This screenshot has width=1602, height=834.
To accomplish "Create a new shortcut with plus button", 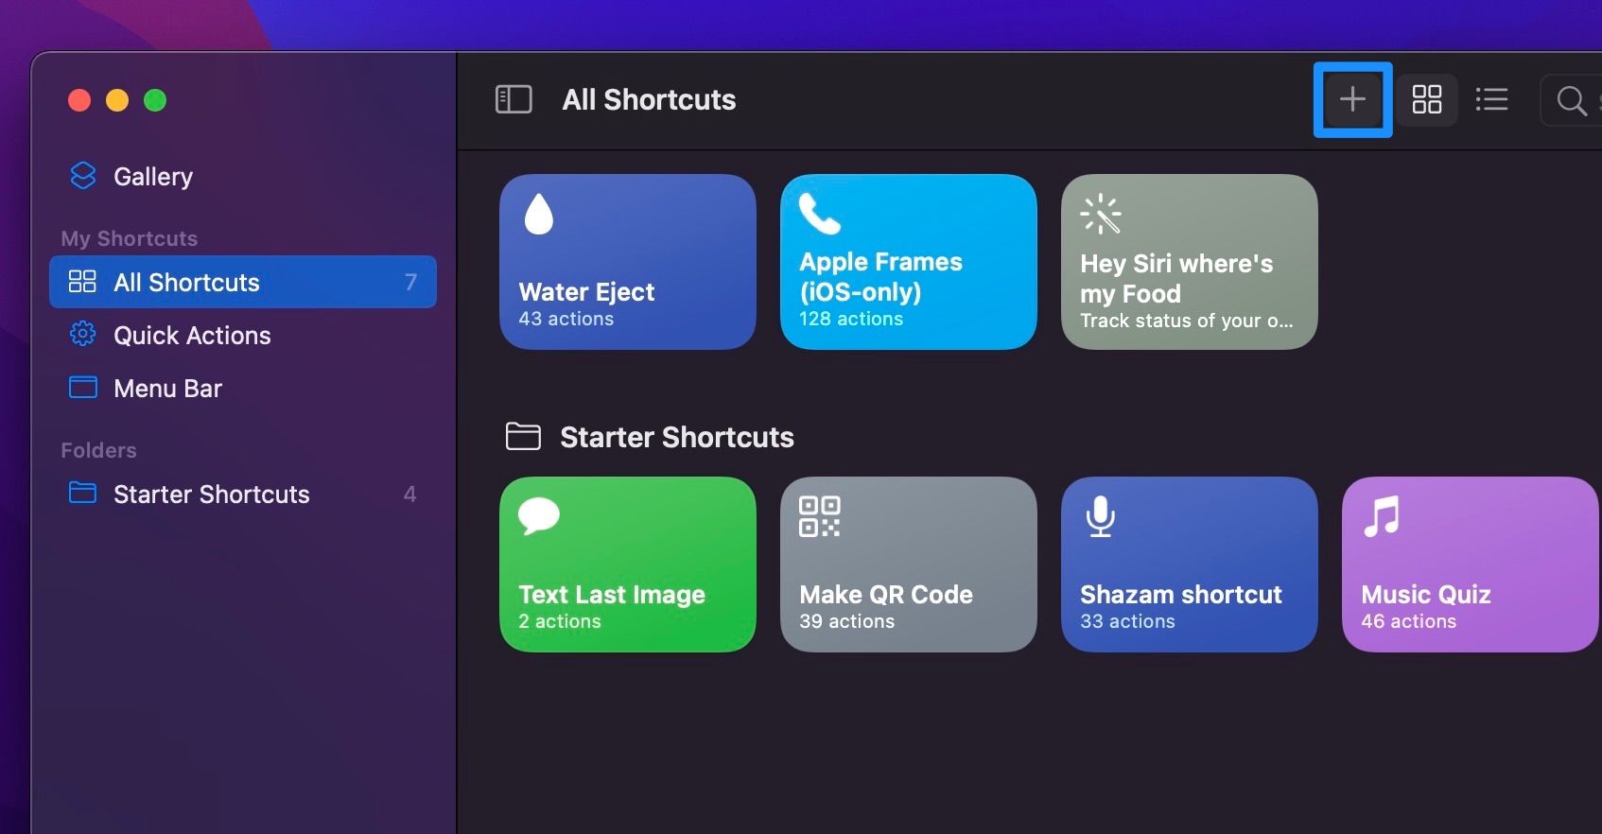I will [1352, 99].
